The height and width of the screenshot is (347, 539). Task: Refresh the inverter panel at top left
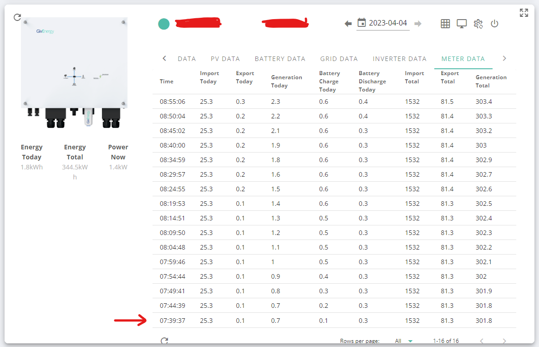[17, 17]
